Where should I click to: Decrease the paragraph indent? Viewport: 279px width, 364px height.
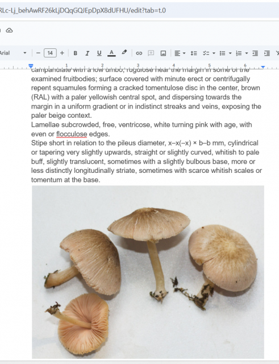click(x=255, y=53)
